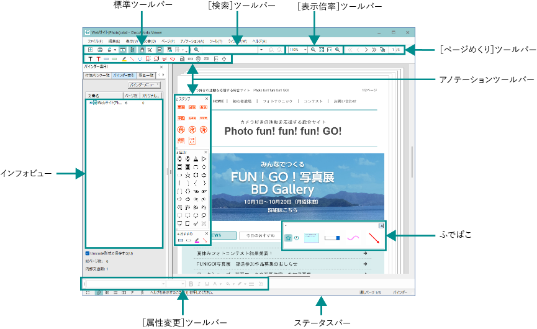This screenshot has height=329, width=537.
Task: Click the フォトテクニック nav link
Action: click(278, 101)
